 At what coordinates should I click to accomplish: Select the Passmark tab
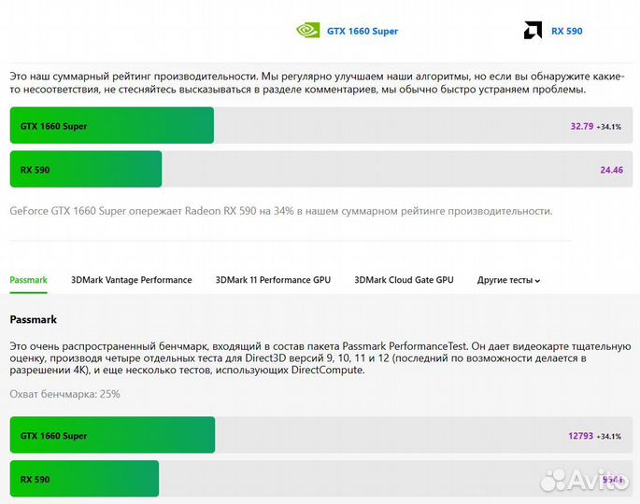[28, 280]
